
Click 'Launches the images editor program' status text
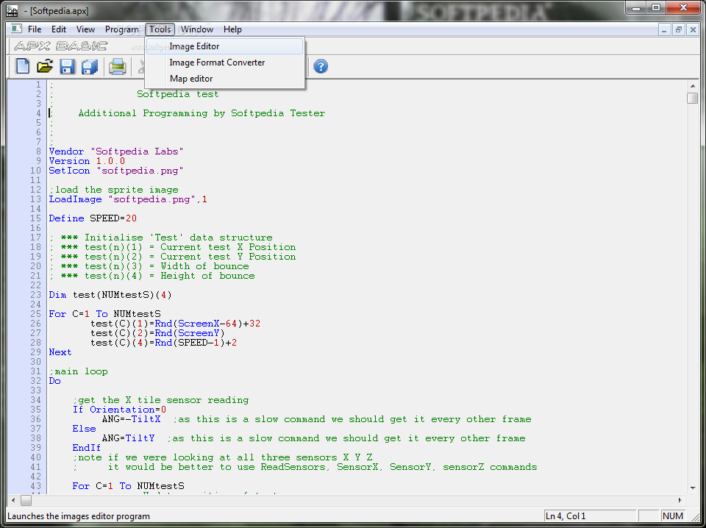point(79,516)
